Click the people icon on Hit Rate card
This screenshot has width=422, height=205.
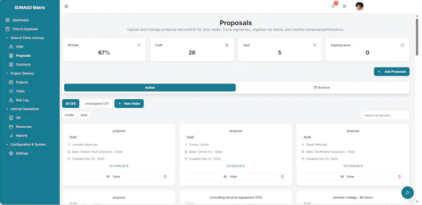coord(139,45)
